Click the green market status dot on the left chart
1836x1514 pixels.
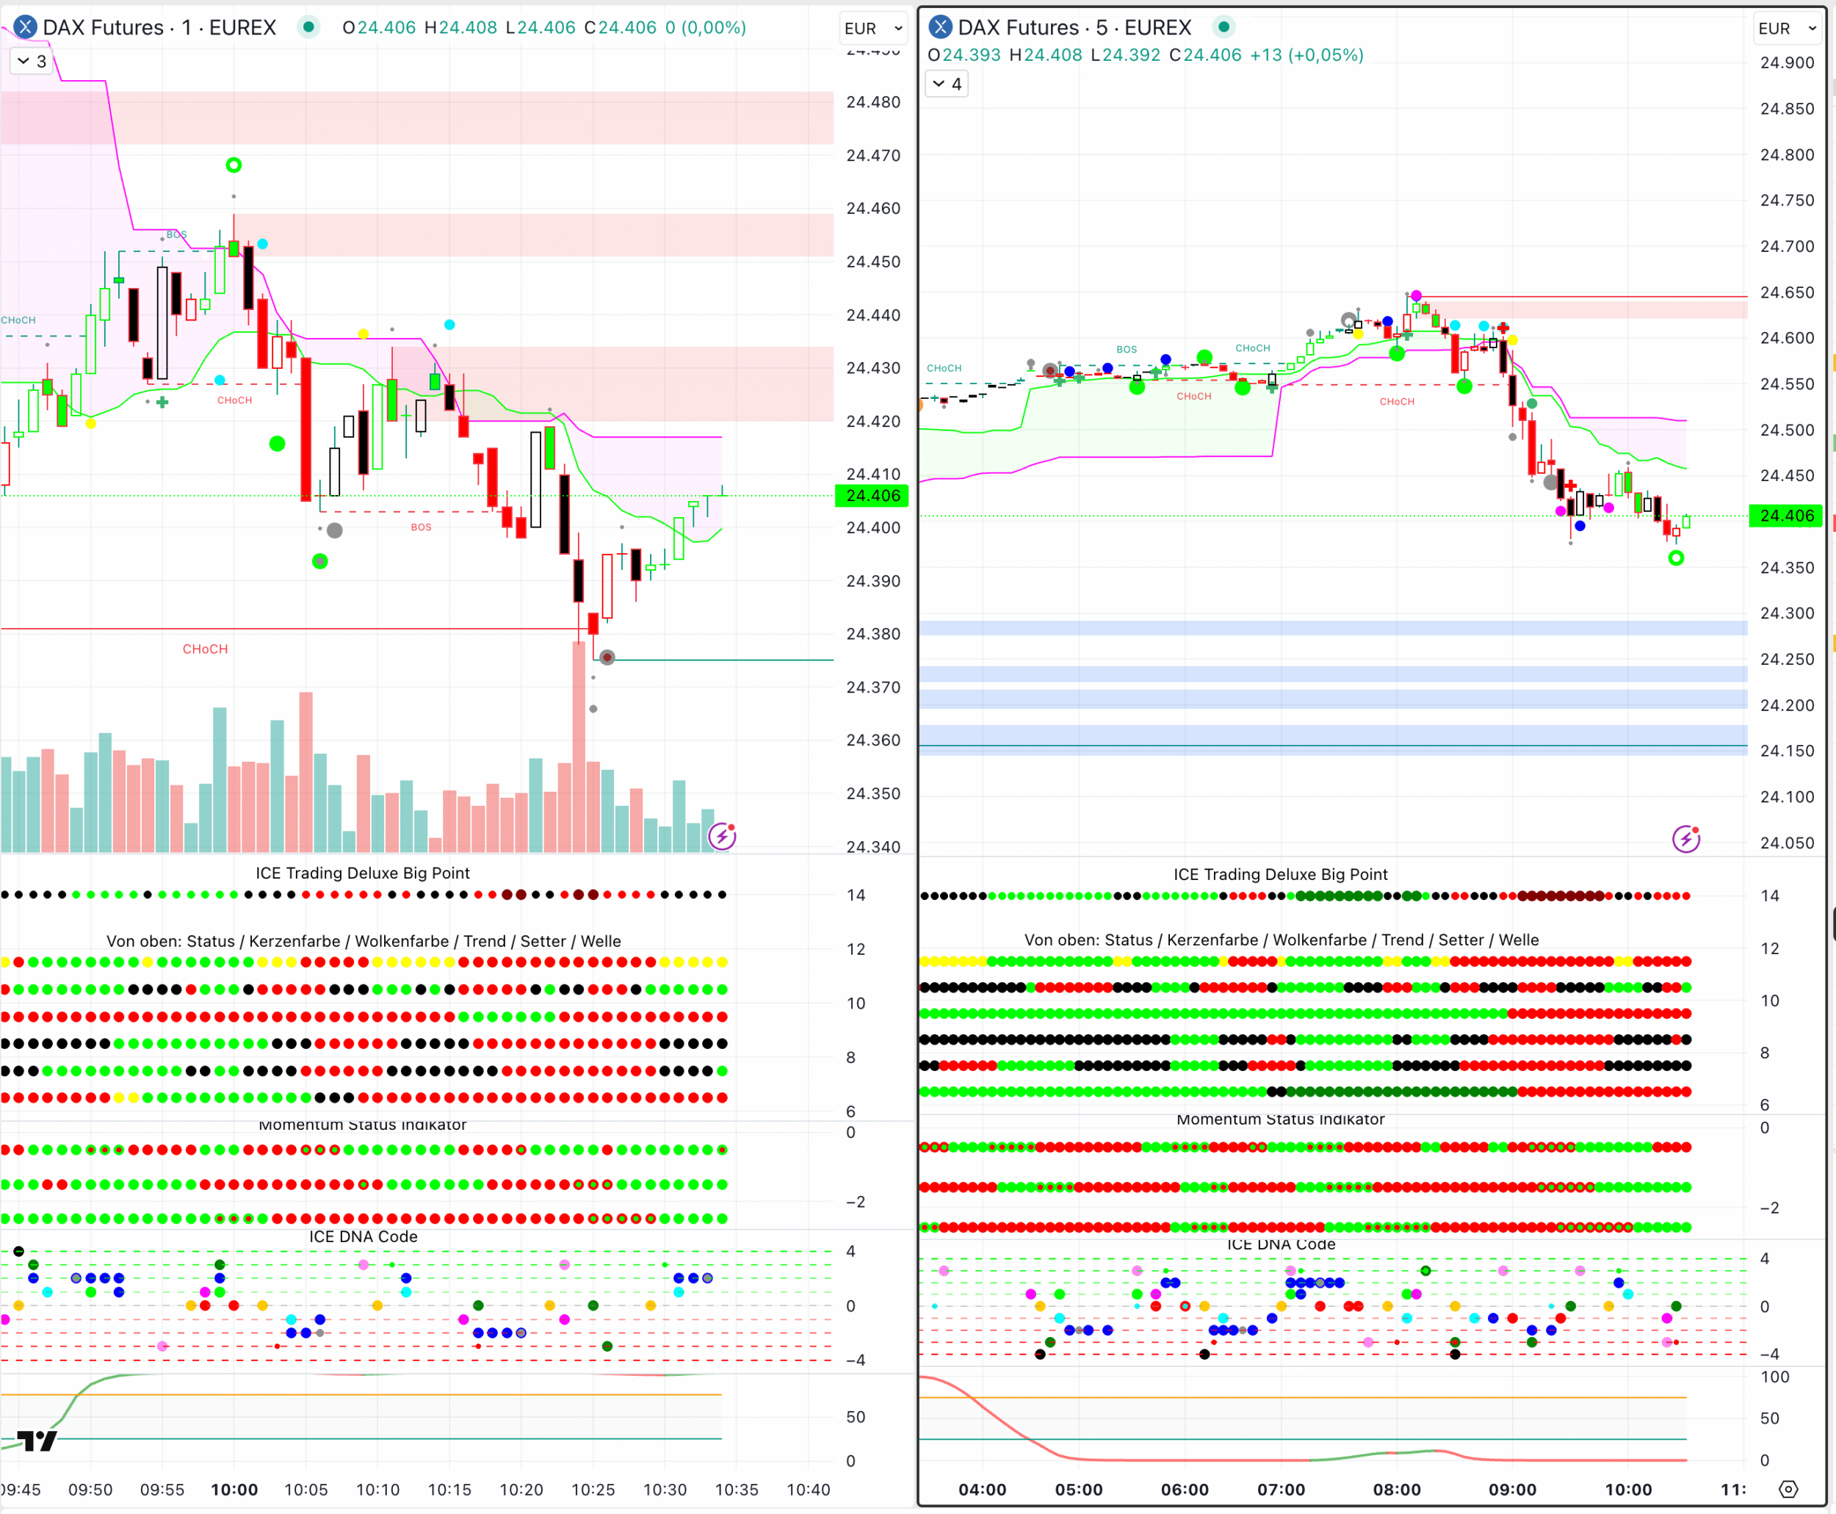[x=308, y=27]
